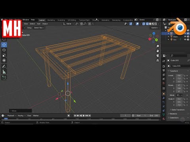This screenshot has width=190, height=142.
Task: Open the Modifiers wrench tab
Action: [164, 98]
